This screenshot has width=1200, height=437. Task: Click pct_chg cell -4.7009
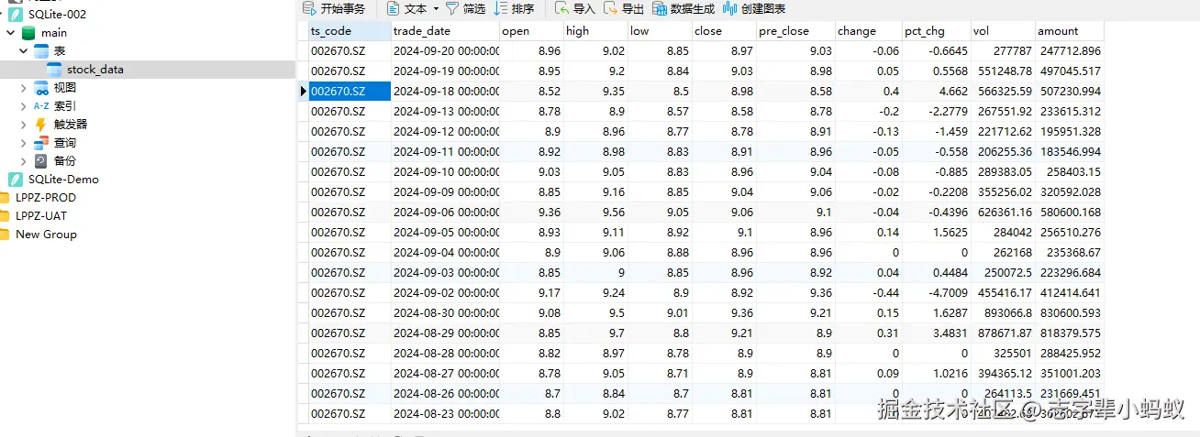click(937, 293)
